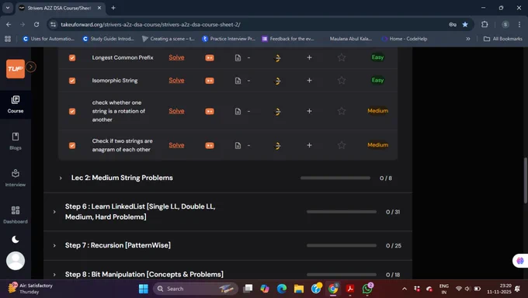This screenshot has height=298, width=528.
Task: Open a new browser tab
Action: coord(113,8)
